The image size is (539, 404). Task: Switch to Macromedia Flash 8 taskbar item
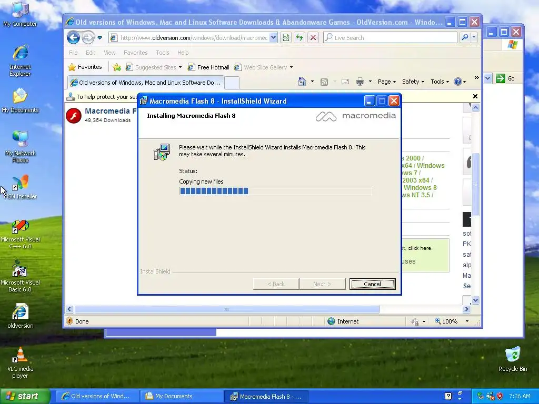click(x=266, y=396)
